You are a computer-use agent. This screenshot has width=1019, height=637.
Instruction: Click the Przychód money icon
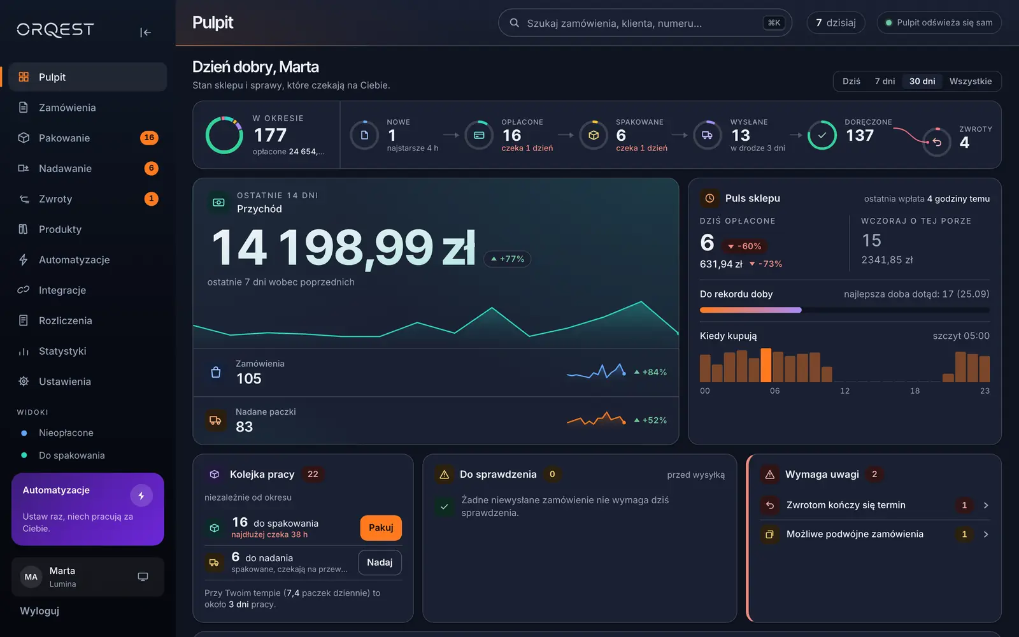point(218,203)
